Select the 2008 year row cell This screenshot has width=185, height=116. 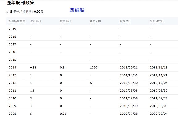click(13, 114)
